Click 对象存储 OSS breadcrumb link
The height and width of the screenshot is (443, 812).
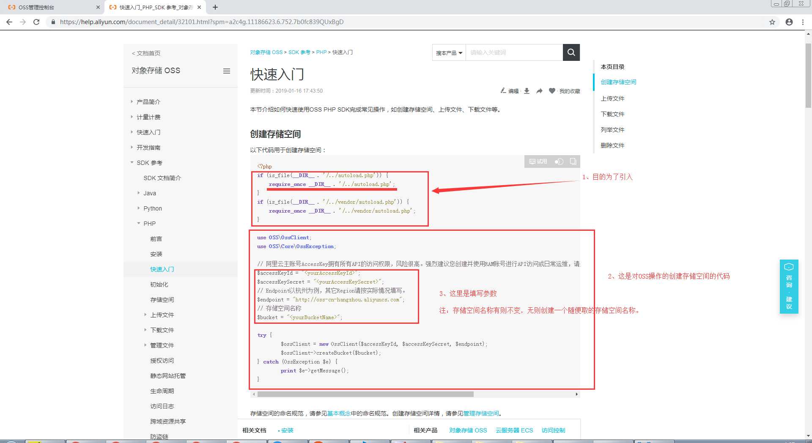[x=266, y=52]
